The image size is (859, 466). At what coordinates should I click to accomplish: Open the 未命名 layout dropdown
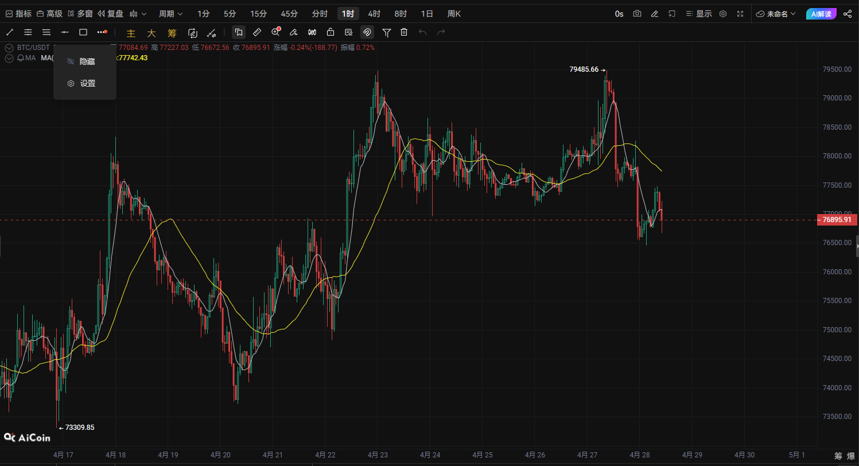point(776,14)
